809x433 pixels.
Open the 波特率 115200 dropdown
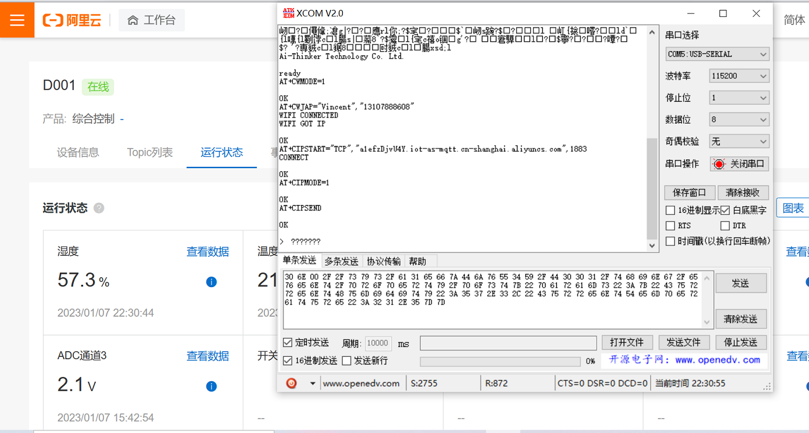(739, 76)
